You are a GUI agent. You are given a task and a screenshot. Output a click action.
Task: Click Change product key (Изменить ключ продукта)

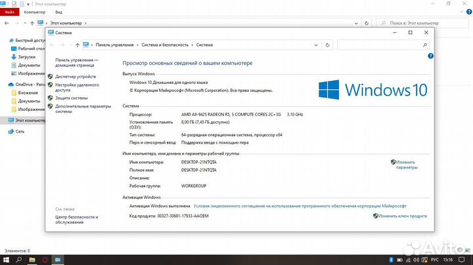[403, 216]
